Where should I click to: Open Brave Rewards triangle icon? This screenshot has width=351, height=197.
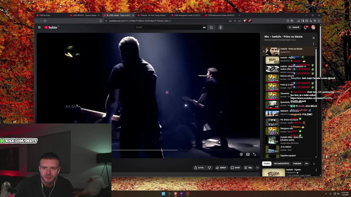click(249, 21)
